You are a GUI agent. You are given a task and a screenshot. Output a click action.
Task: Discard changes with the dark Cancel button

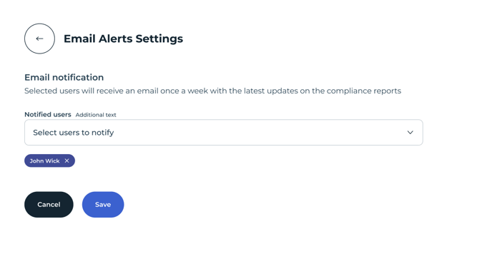(x=49, y=205)
